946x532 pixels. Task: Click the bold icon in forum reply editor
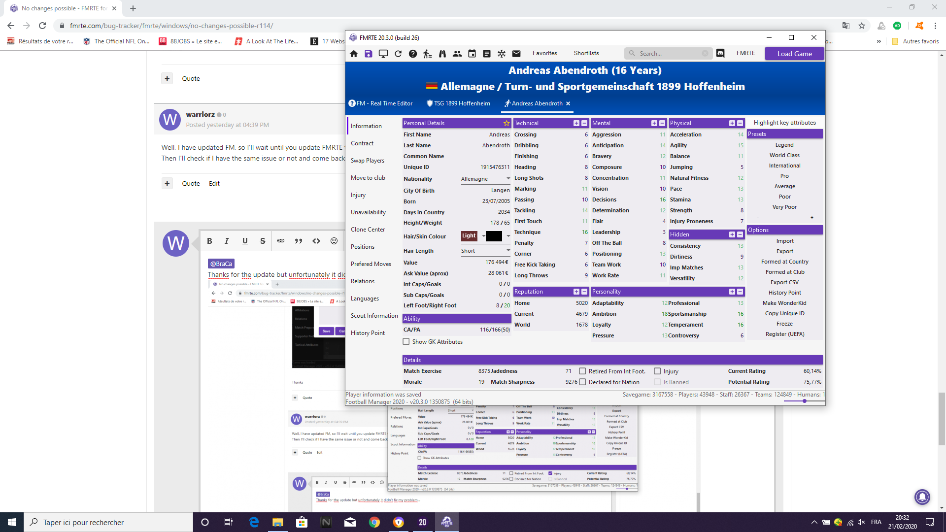click(209, 241)
